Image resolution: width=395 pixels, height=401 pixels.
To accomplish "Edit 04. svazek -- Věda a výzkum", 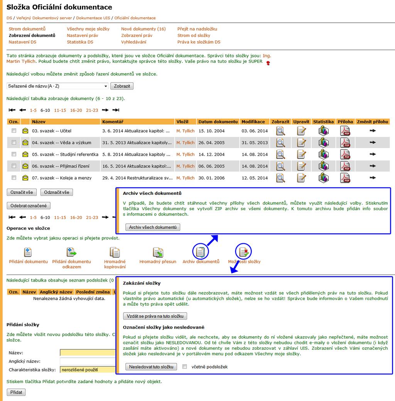I will [301, 143].
